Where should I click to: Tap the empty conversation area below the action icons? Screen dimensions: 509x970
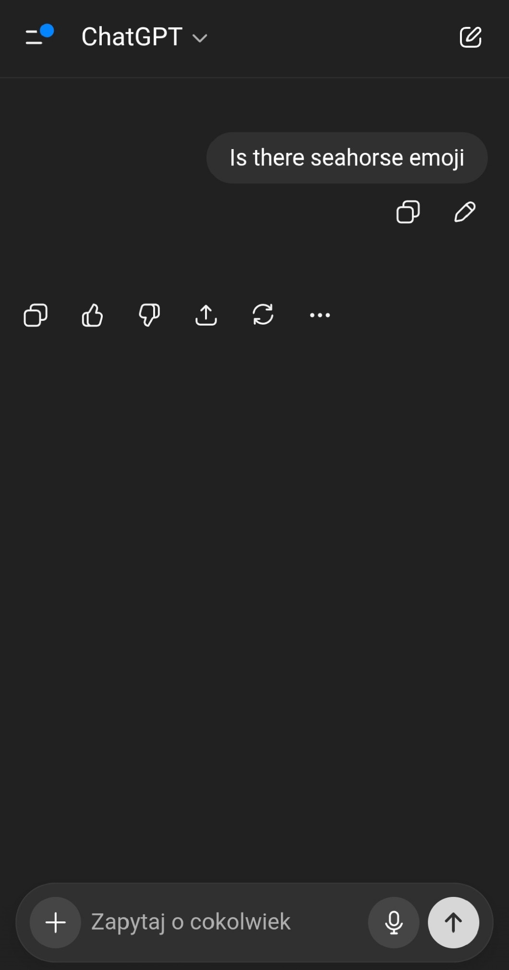point(254,601)
